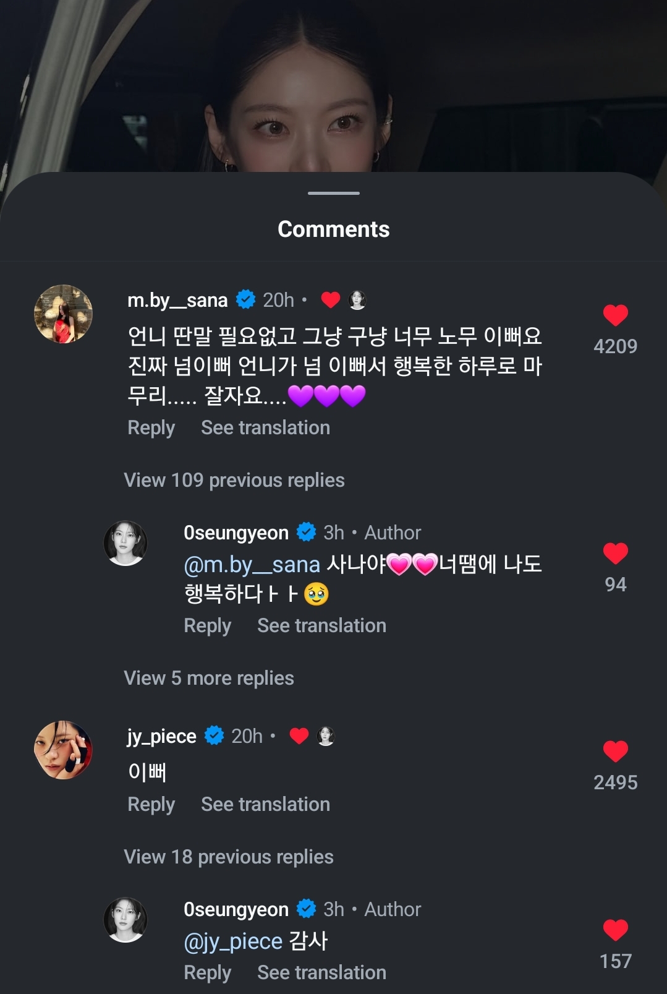Open m.by__sana's profile picture
Screen dimensions: 667x994
[63, 314]
